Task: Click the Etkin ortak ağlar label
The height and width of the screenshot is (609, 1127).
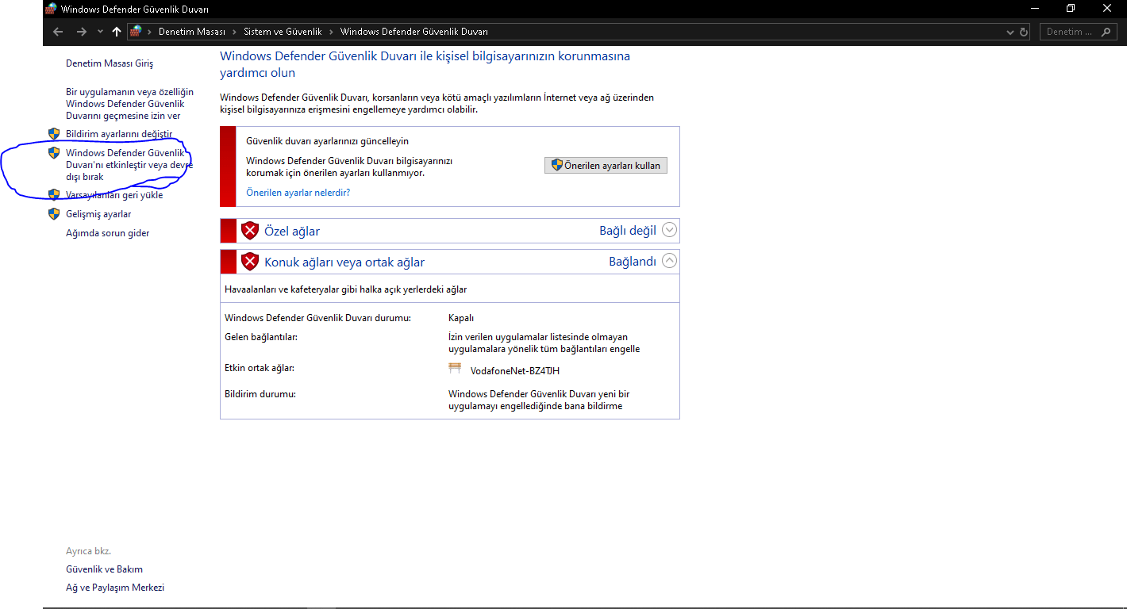Action: 260,368
